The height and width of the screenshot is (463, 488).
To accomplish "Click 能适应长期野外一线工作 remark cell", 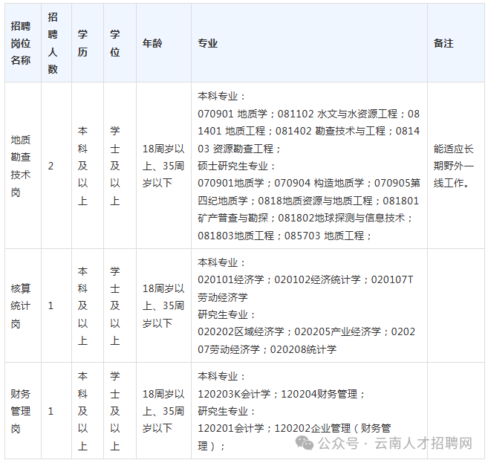I will [456, 166].
